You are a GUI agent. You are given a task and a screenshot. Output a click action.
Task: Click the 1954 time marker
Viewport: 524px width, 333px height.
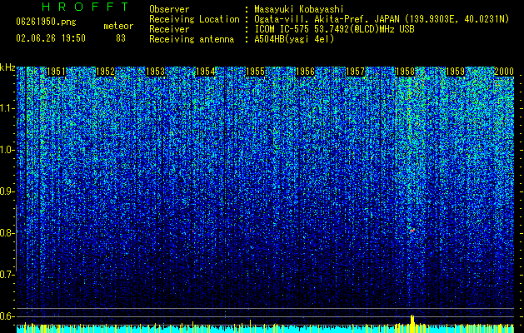point(205,72)
